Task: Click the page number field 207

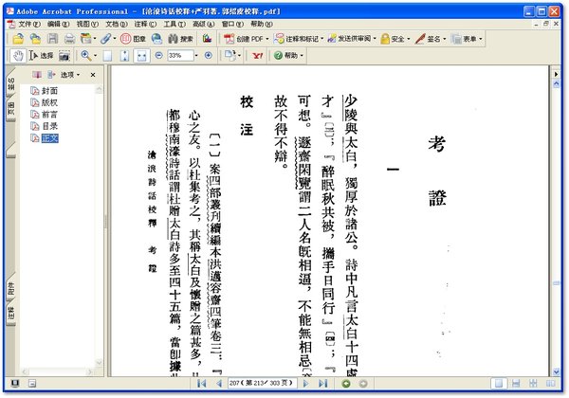Action: [x=262, y=383]
